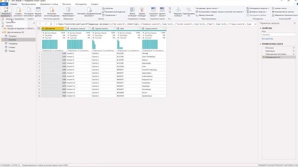
Task: Collapse the ПРИМЕНЕННЫЕ ШАГИ section
Action: [x=261, y=44]
